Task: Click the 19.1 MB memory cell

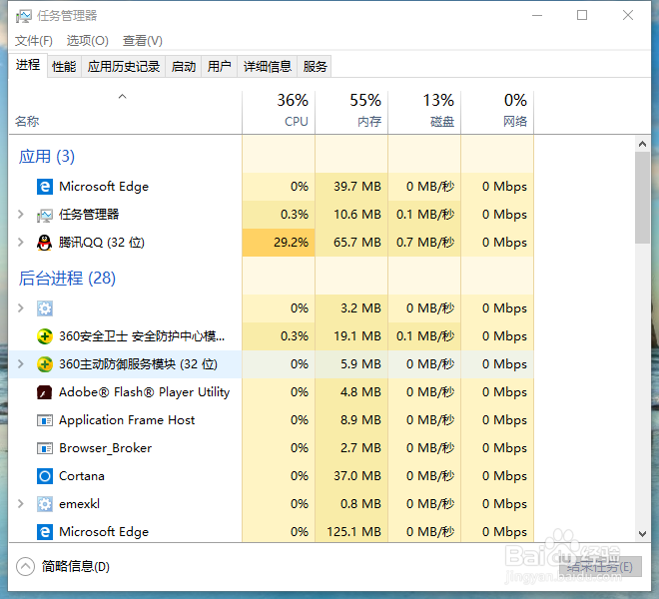Action: (351, 336)
